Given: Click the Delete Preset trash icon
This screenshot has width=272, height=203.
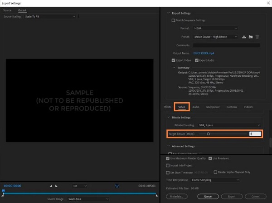Looking at the screenshot, I should point(257,37).
